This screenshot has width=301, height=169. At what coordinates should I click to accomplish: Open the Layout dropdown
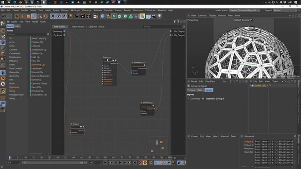(285, 10)
